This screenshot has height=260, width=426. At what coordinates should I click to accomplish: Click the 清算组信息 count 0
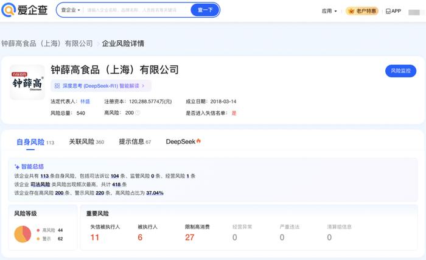pyautogui.click(x=329, y=237)
